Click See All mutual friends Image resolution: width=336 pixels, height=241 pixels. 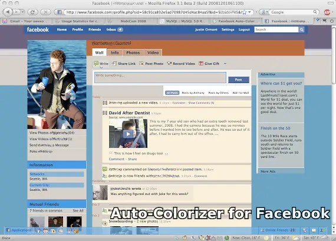(78, 210)
